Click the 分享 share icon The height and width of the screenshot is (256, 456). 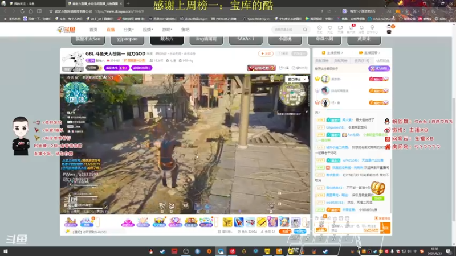click(x=284, y=68)
